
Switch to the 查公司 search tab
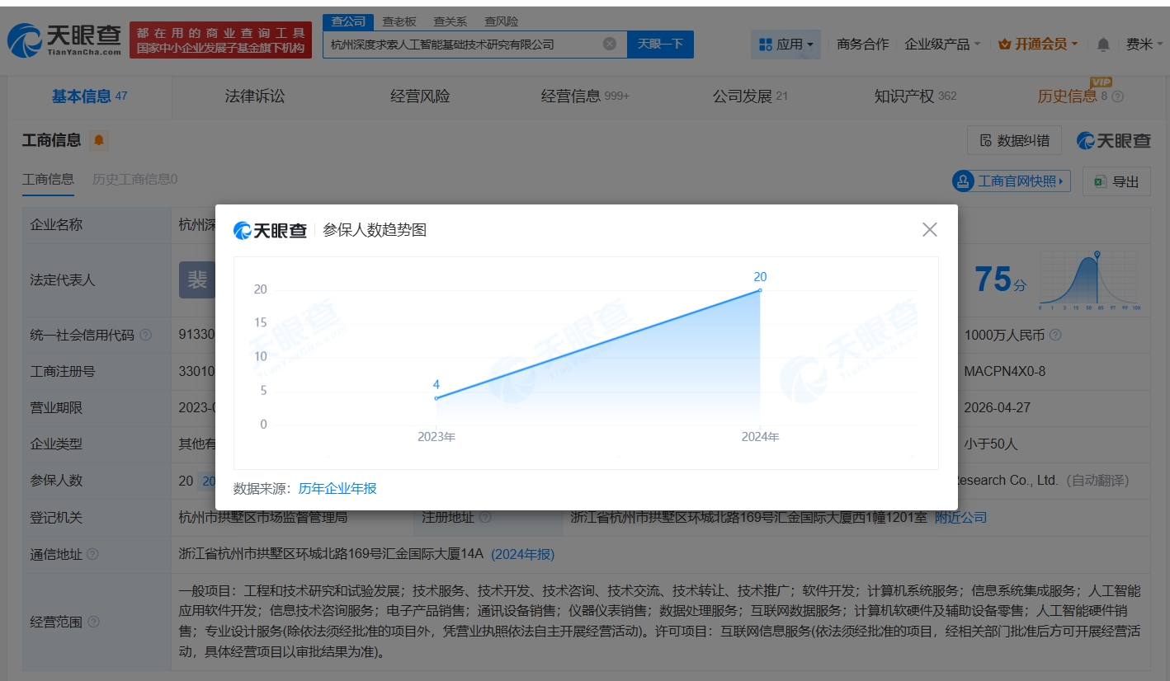(x=348, y=21)
